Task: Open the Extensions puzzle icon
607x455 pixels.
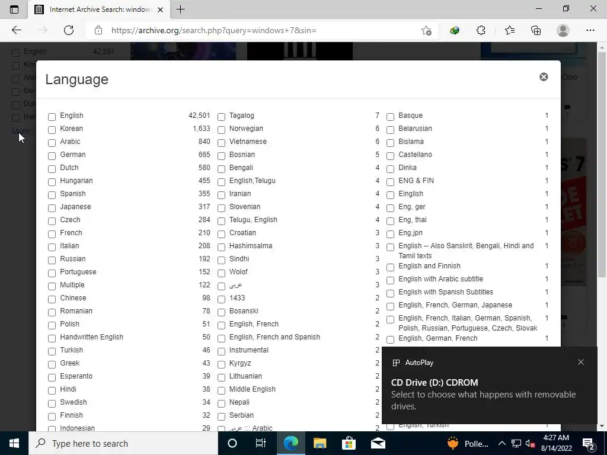Action: pyautogui.click(x=481, y=30)
